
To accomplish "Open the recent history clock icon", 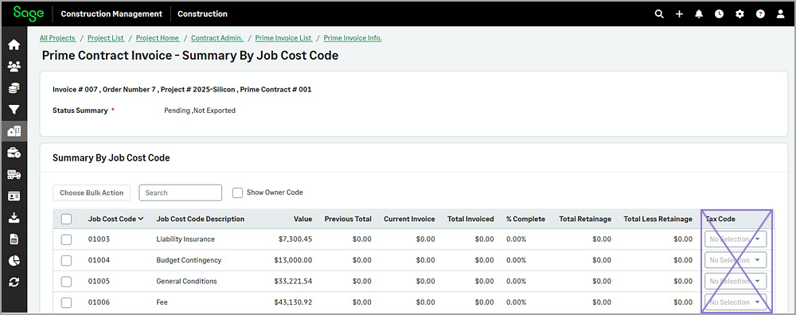I will point(720,14).
